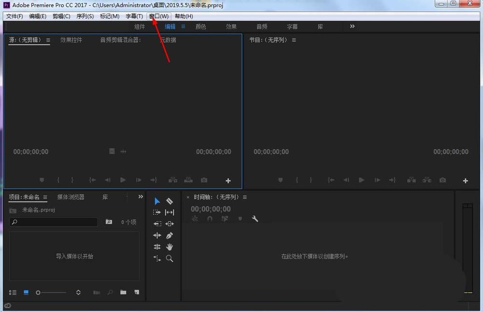Choose the Pen tool

coord(170,235)
